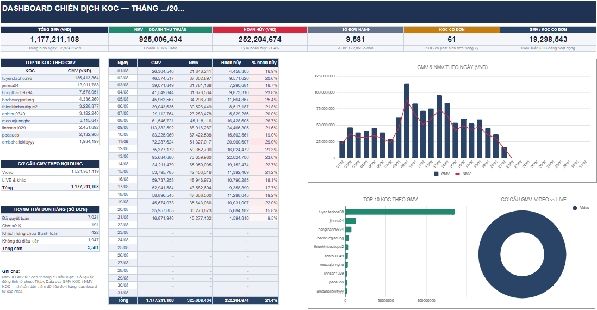This screenshot has width=597, height=310.
Task: Click the green NMV — DOANH THU THUẦN header
Action: 160,30
